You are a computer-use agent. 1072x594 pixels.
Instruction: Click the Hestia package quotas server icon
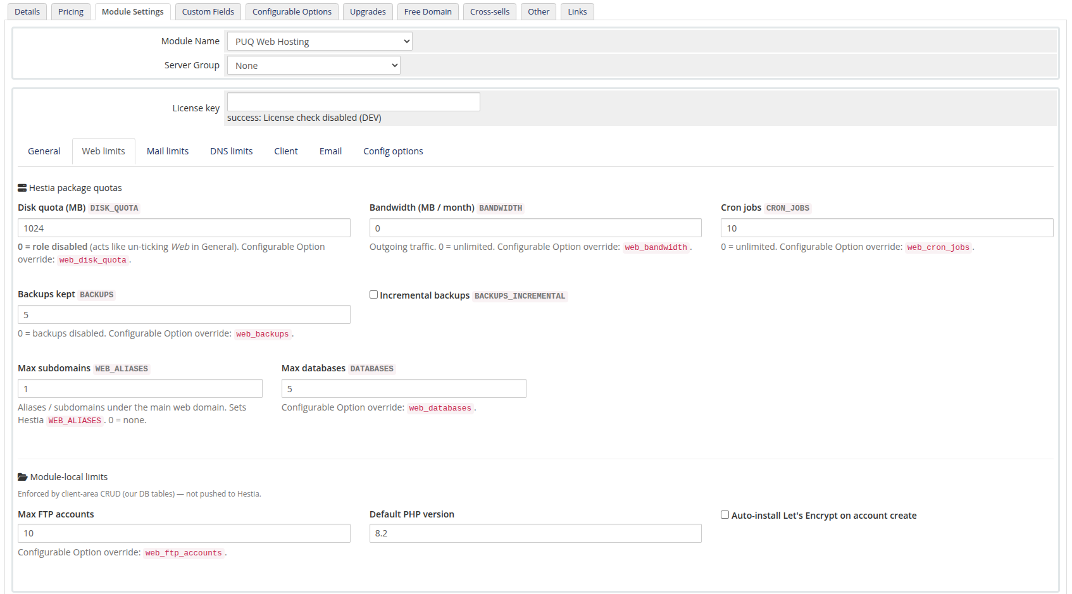click(22, 188)
